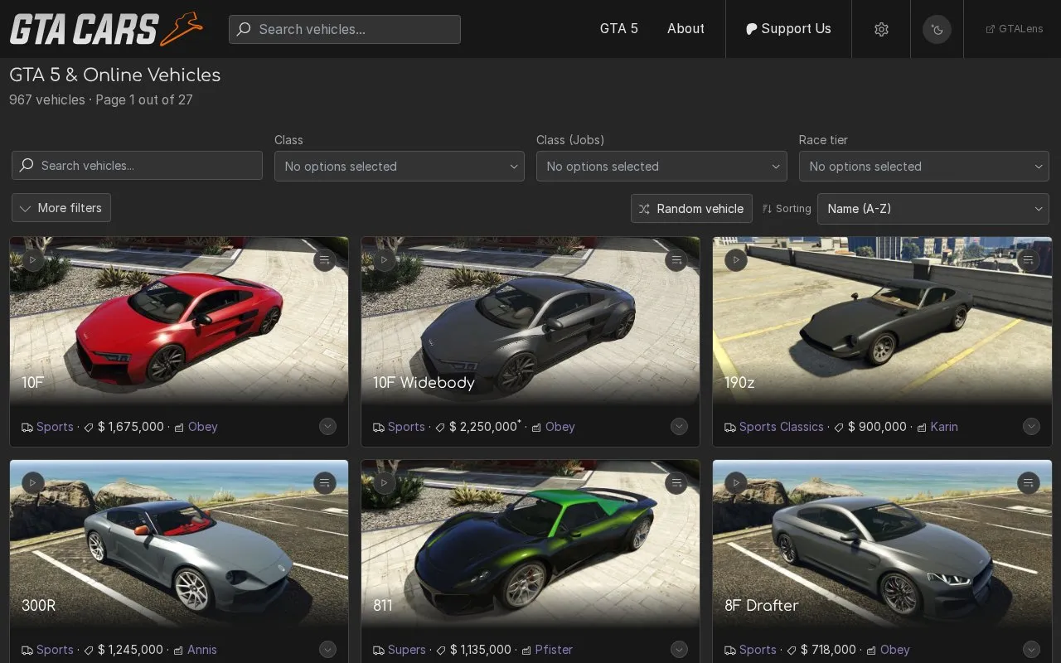
Task: Open list menu icon on 10F card
Action: point(325,259)
